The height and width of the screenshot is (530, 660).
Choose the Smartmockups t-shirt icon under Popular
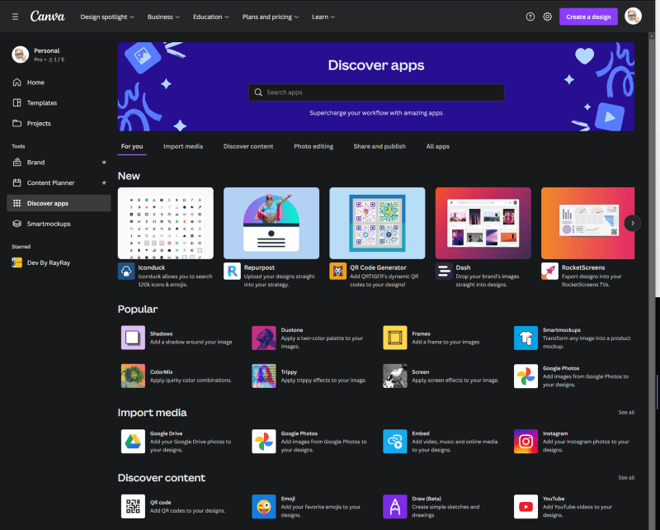point(526,338)
